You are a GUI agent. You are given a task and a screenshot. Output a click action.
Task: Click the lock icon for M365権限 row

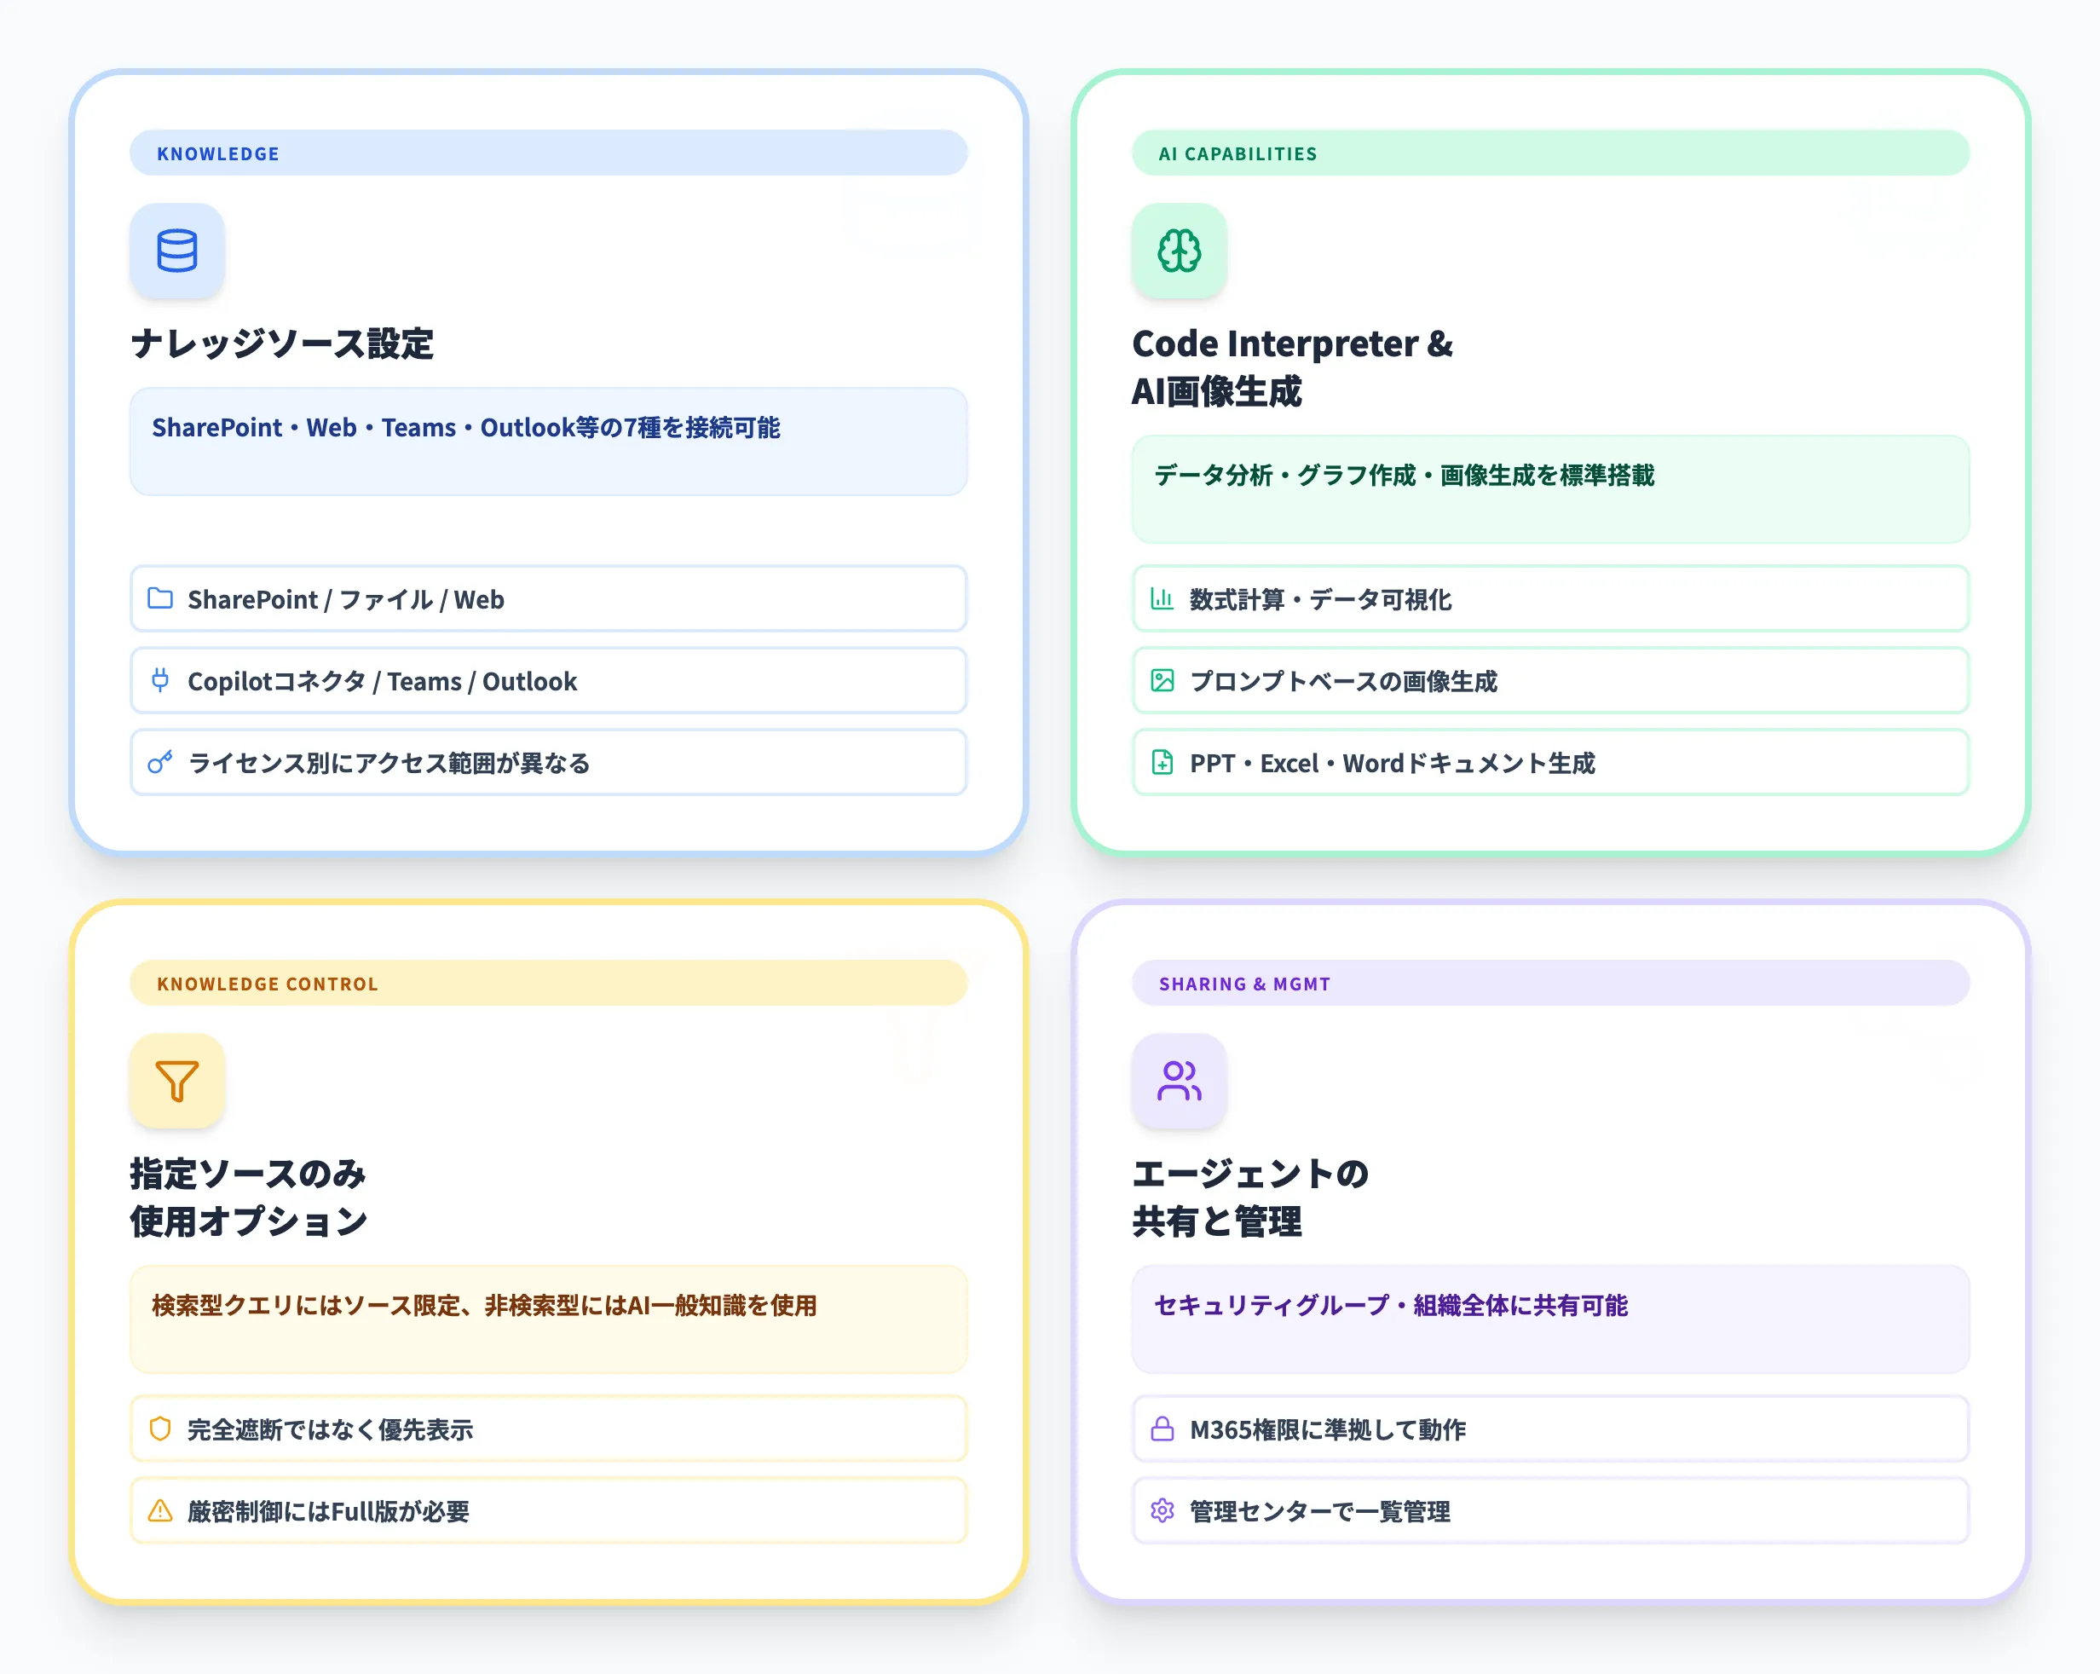[x=1161, y=1429]
